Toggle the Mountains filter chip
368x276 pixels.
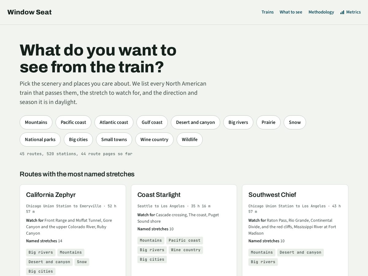(36, 122)
